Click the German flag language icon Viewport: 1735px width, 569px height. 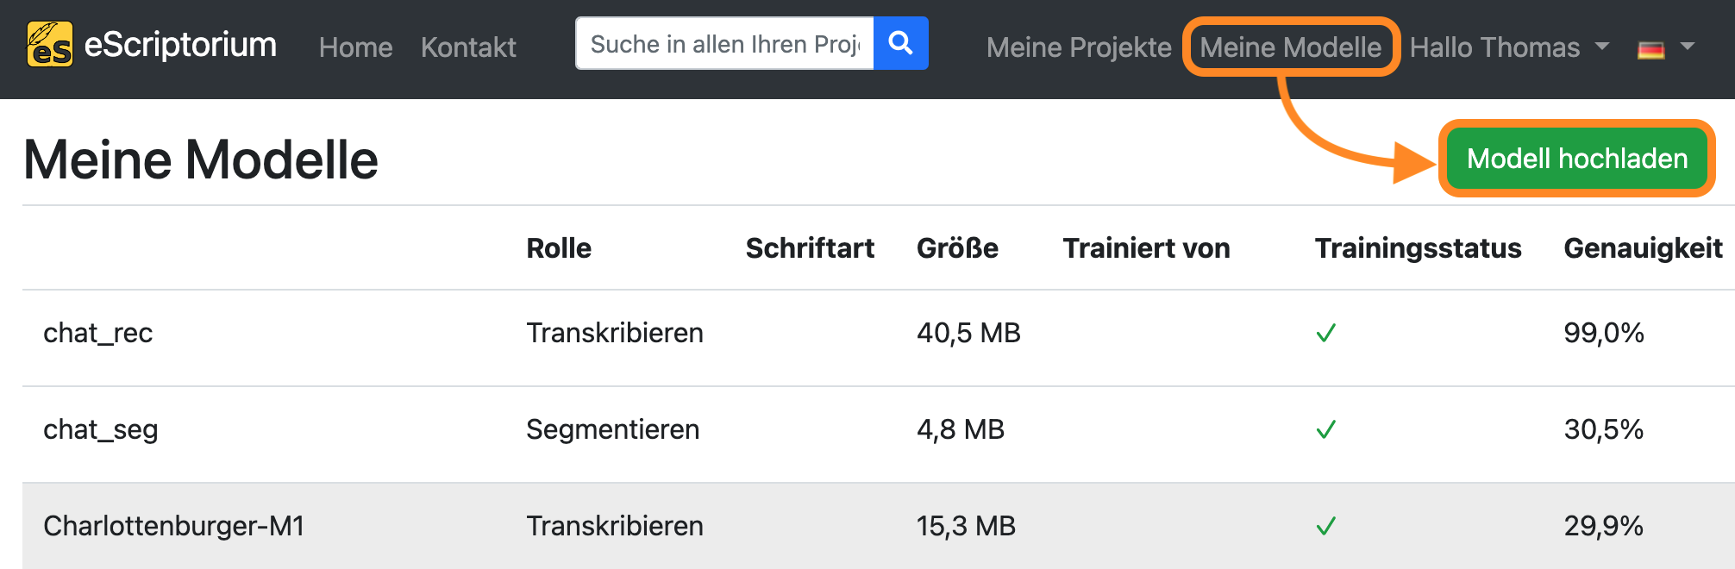[x=1650, y=49]
